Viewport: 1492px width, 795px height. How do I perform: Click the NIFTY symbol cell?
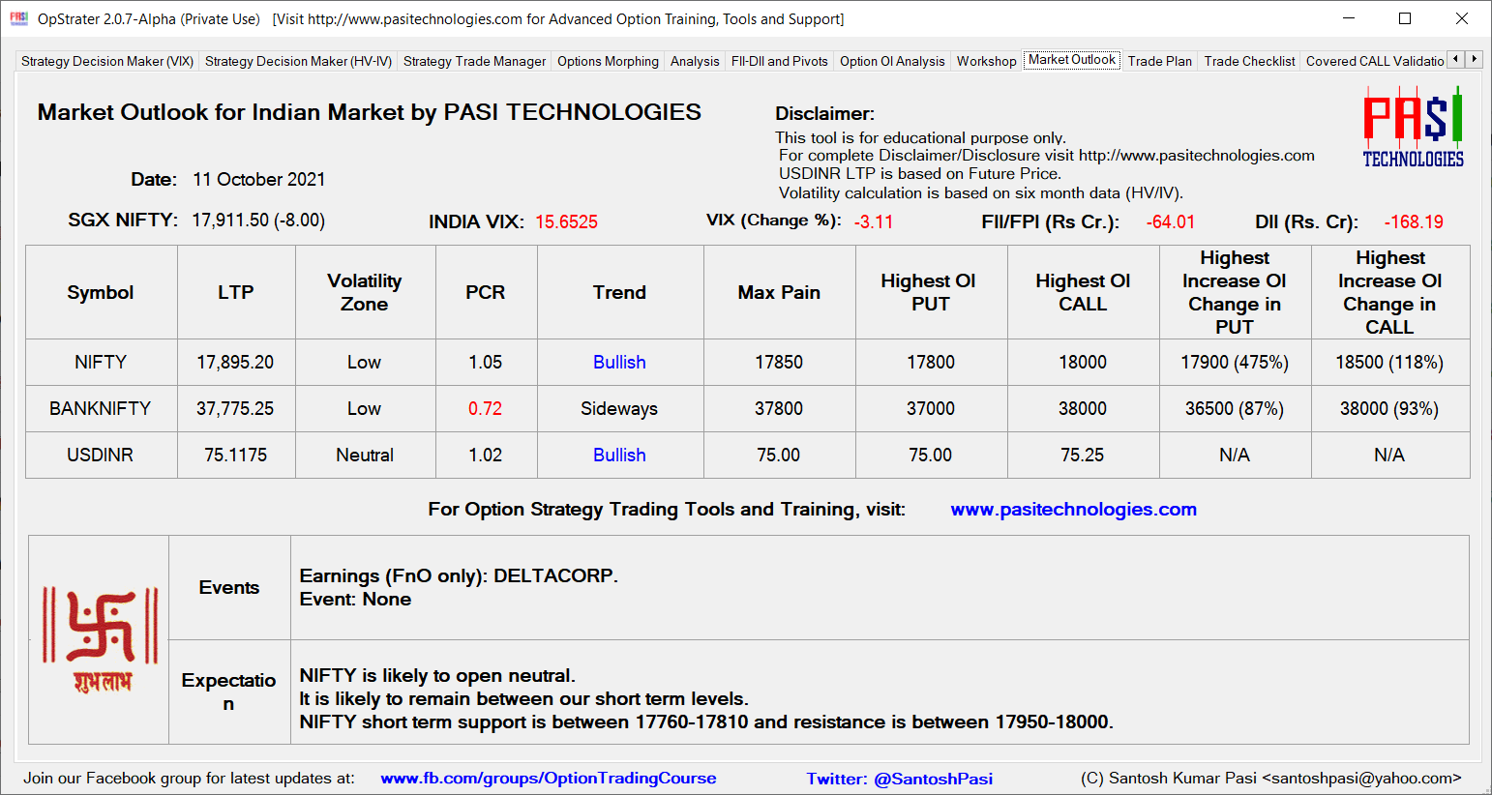tap(101, 362)
